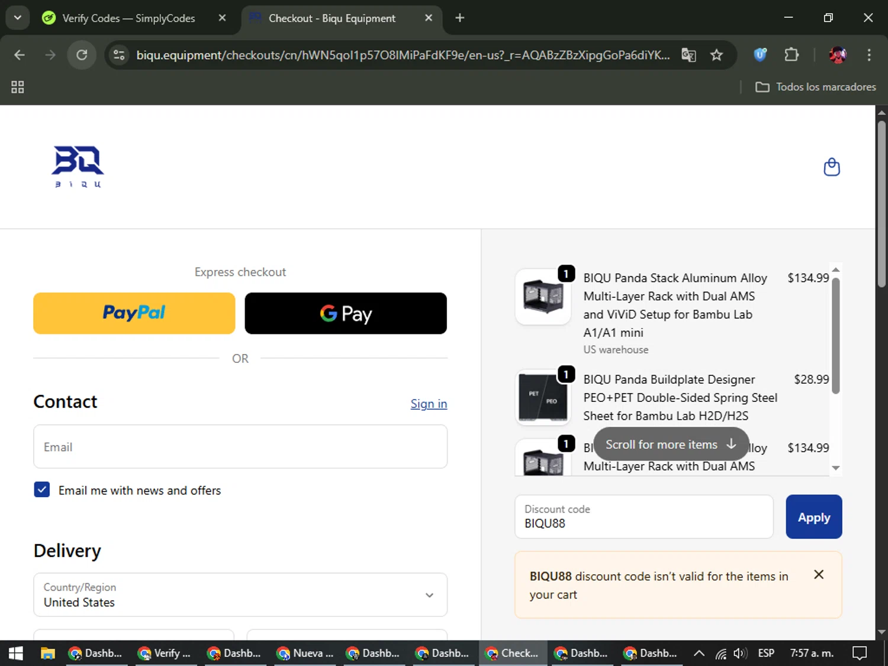Open the apps grid in bookmarks bar
888x666 pixels.
(18, 87)
